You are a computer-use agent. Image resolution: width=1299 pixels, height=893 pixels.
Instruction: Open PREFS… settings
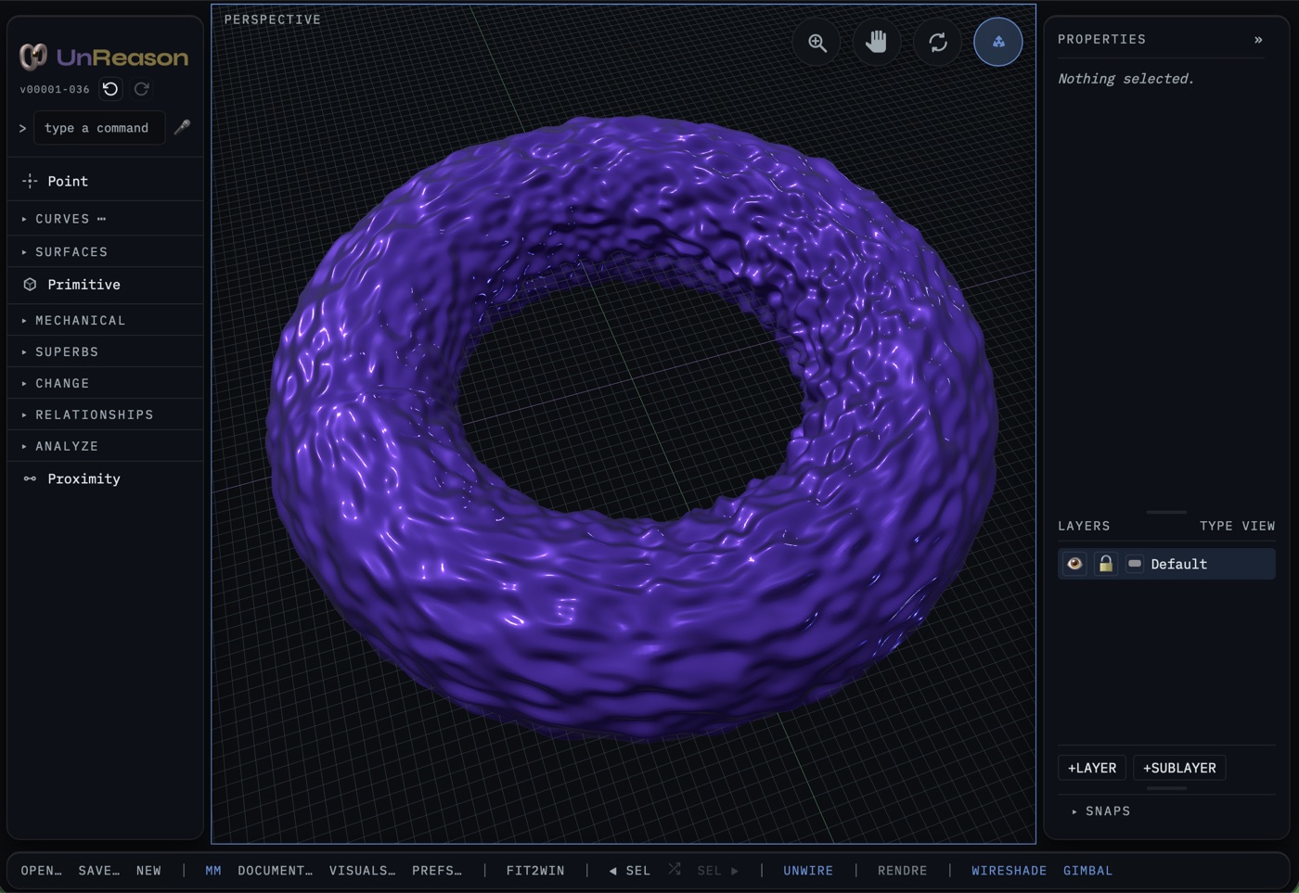437,871
